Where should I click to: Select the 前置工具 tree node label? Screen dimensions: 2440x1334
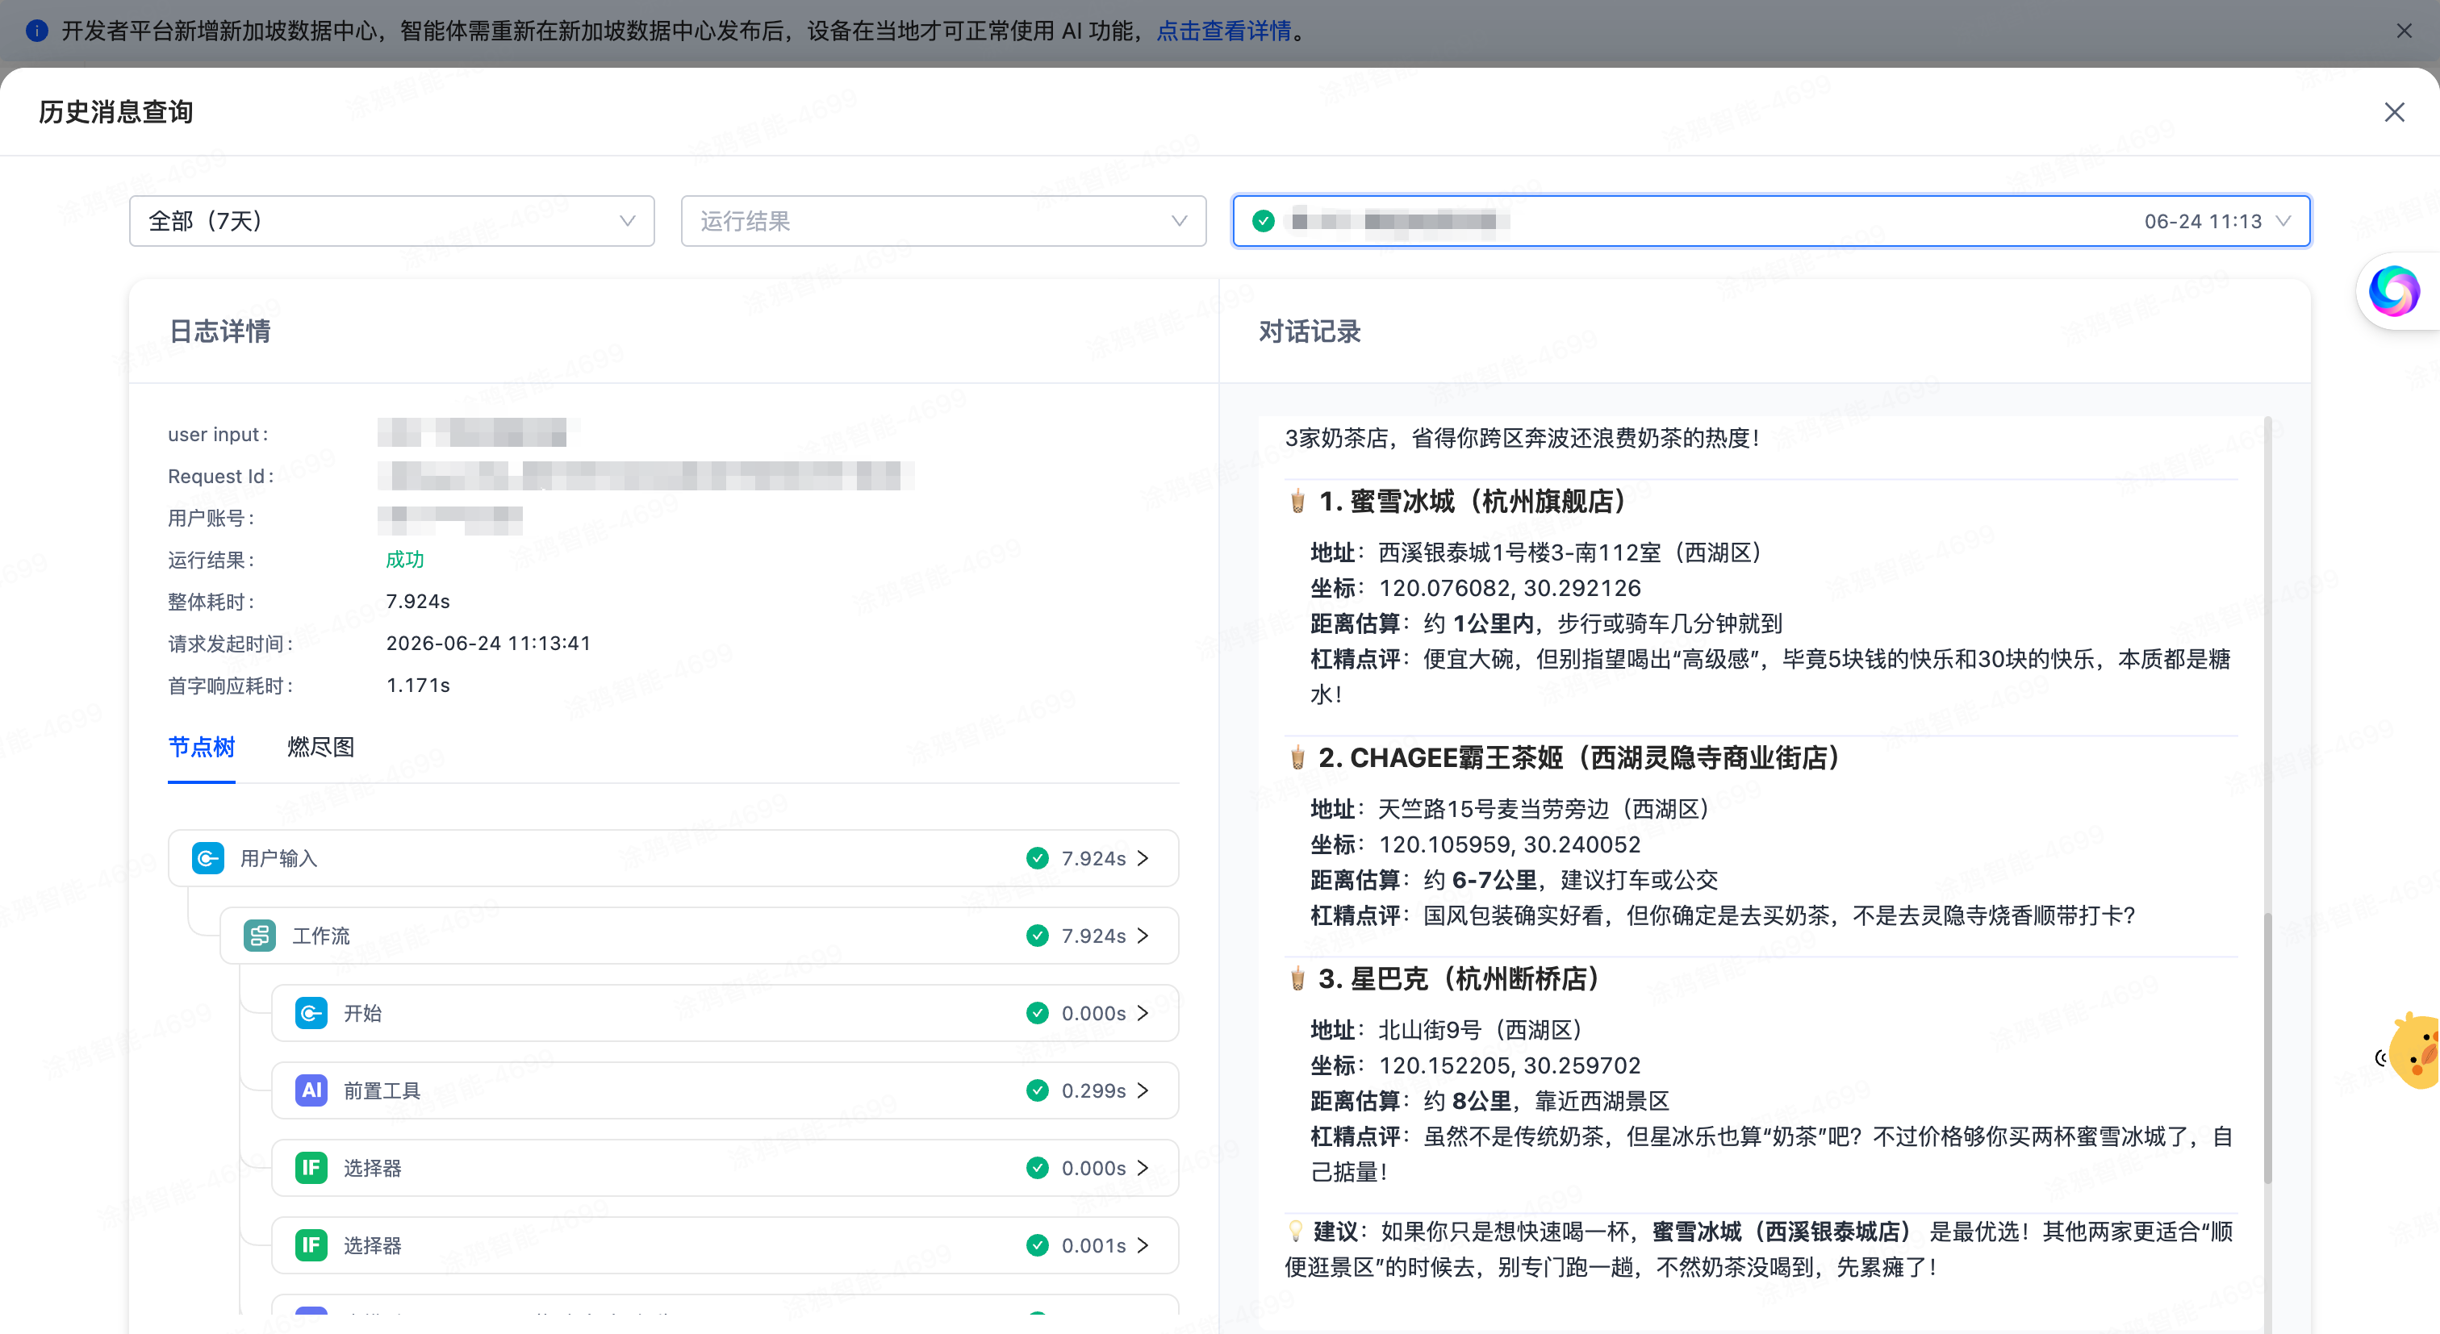(x=382, y=1090)
